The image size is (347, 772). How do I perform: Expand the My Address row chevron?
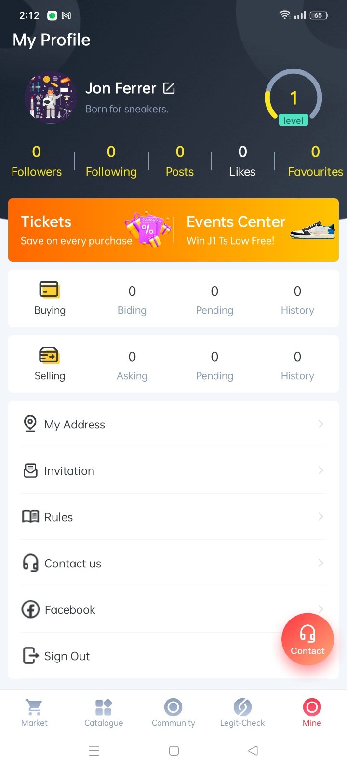click(320, 424)
